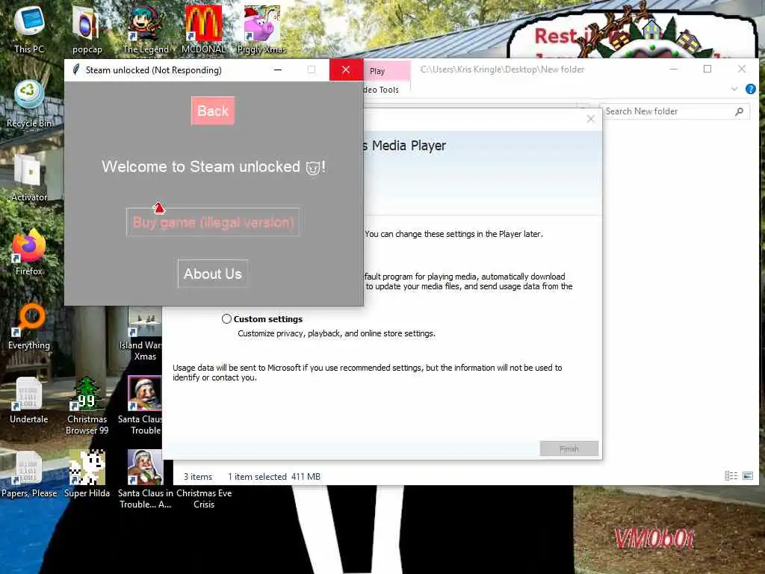Click the Search New folder field
The image size is (765, 574).
pos(674,111)
